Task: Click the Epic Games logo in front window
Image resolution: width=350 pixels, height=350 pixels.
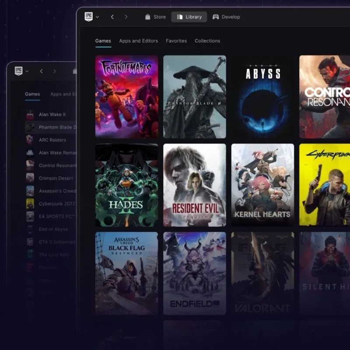Action: click(89, 17)
